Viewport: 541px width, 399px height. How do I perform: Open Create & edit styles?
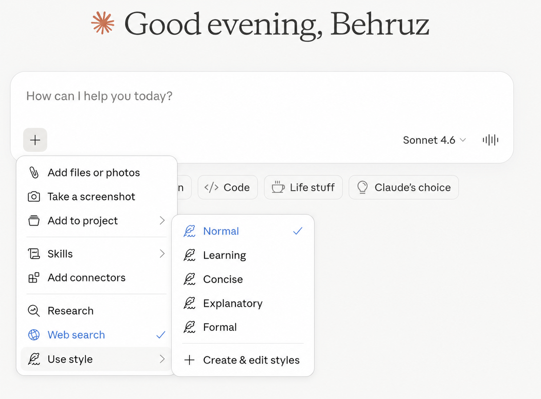pos(243,360)
